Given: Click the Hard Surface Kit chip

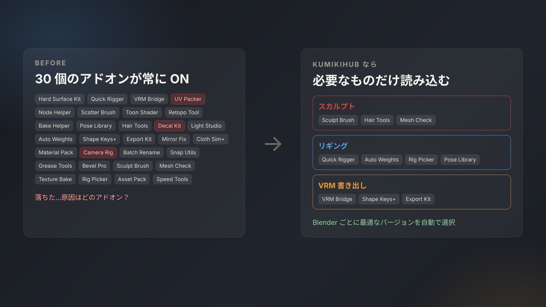Looking at the screenshot, I should tap(60, 99).
